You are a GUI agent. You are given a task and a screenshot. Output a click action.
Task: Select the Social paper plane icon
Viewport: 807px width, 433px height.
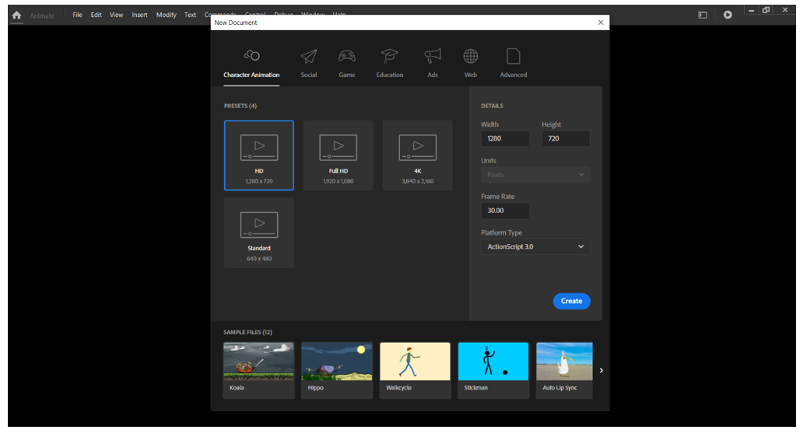point(309,56)
